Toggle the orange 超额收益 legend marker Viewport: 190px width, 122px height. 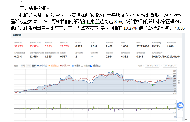pos(49,66)
